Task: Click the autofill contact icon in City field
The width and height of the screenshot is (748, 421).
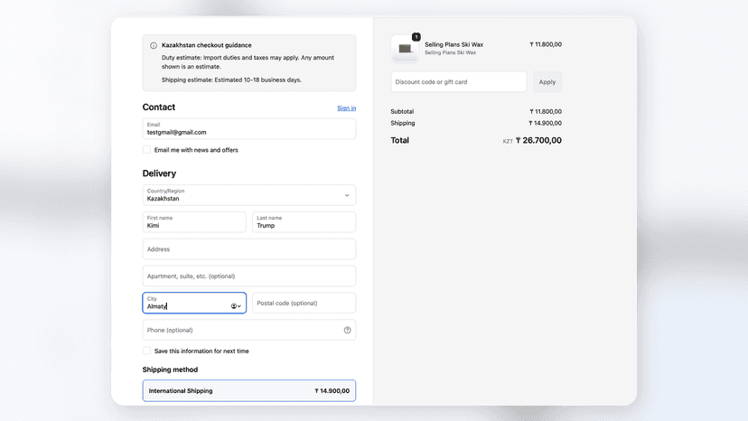Action: [234, 306]
